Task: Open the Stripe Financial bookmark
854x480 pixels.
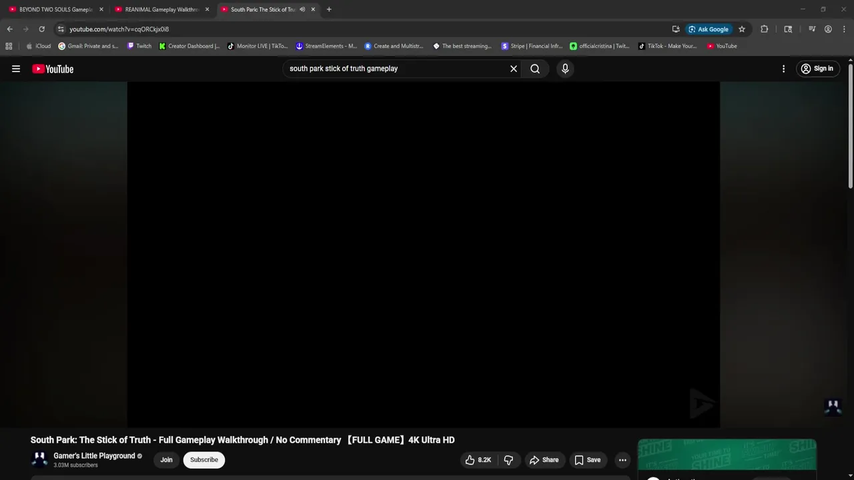Action: click(532, 46)
